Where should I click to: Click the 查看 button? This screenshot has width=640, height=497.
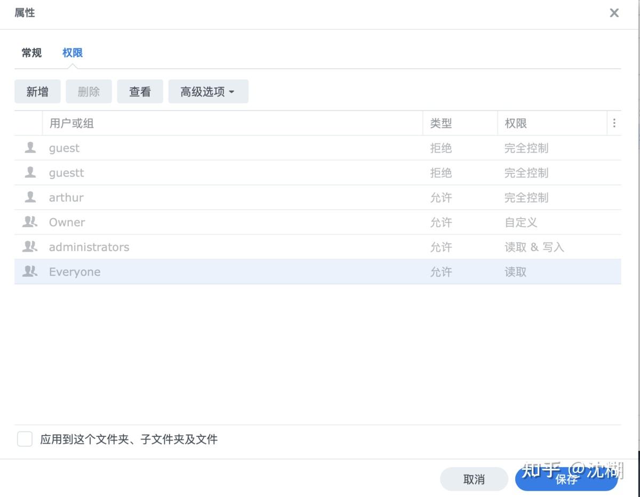[x=140, y=91]
